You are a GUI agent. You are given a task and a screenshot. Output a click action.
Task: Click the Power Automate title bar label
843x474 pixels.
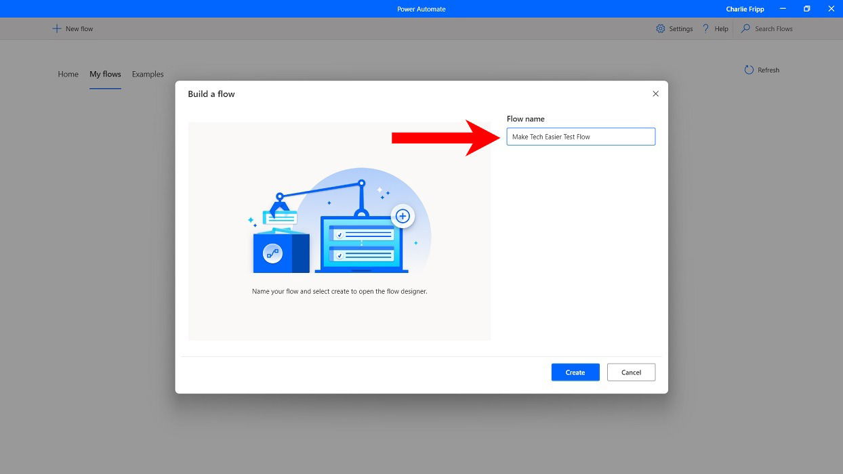pyautogui.click(x=421, y=9)
